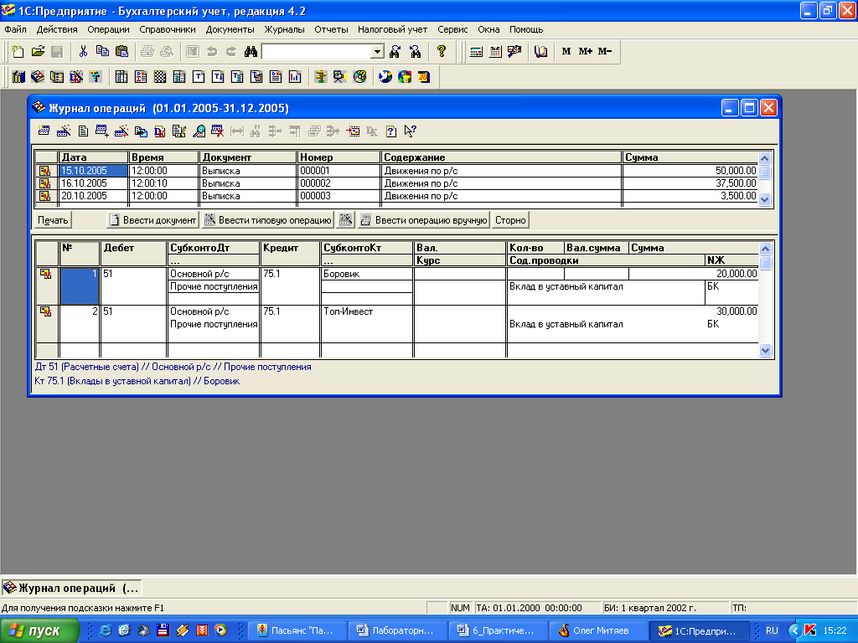The width and height of the screenshot is (858, 643).
Task: Click the RU language indicator in tray
Action: coord(772,630)
